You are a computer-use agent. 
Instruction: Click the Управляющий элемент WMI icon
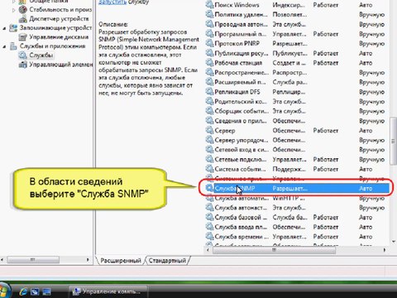(x=22, y=65)
